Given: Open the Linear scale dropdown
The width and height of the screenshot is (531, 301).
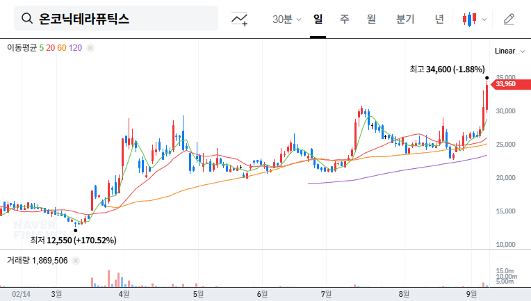Looking at the screenshot, I should tap(509, 51).
